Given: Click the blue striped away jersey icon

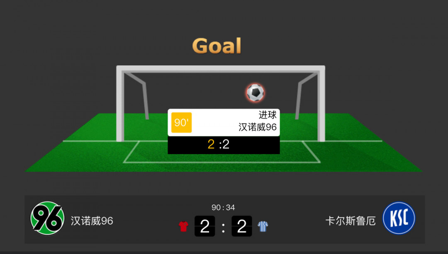Looking at the screenshot, I should 263,226.
